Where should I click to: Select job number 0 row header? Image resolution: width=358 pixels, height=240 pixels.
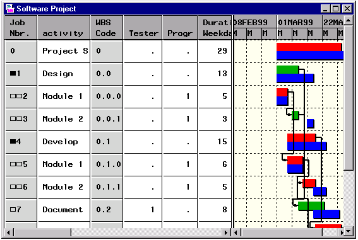tap(21, 51)
